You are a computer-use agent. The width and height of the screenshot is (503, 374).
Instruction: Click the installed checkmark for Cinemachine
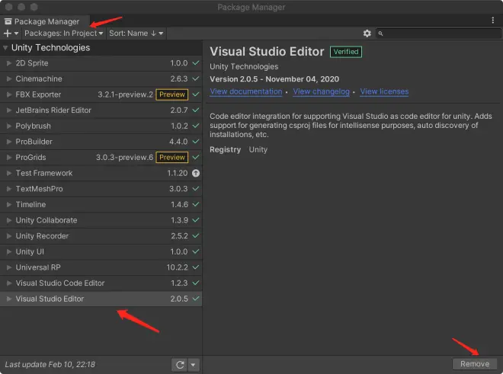pos(196,79)
